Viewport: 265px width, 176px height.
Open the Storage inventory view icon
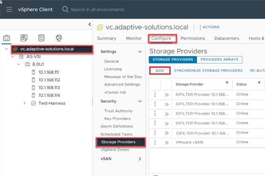pos(41,38)
